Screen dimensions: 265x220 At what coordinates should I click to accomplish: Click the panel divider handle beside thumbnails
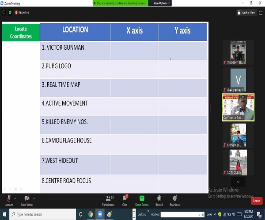(210, 107)
